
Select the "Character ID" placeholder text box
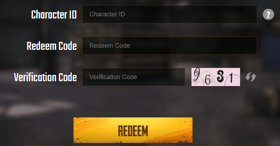click(170, 14)
